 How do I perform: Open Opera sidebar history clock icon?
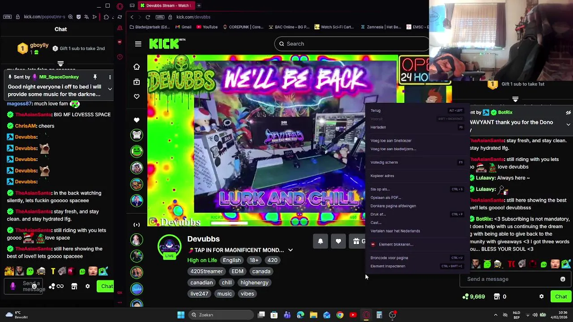click(x=120, y=57)
